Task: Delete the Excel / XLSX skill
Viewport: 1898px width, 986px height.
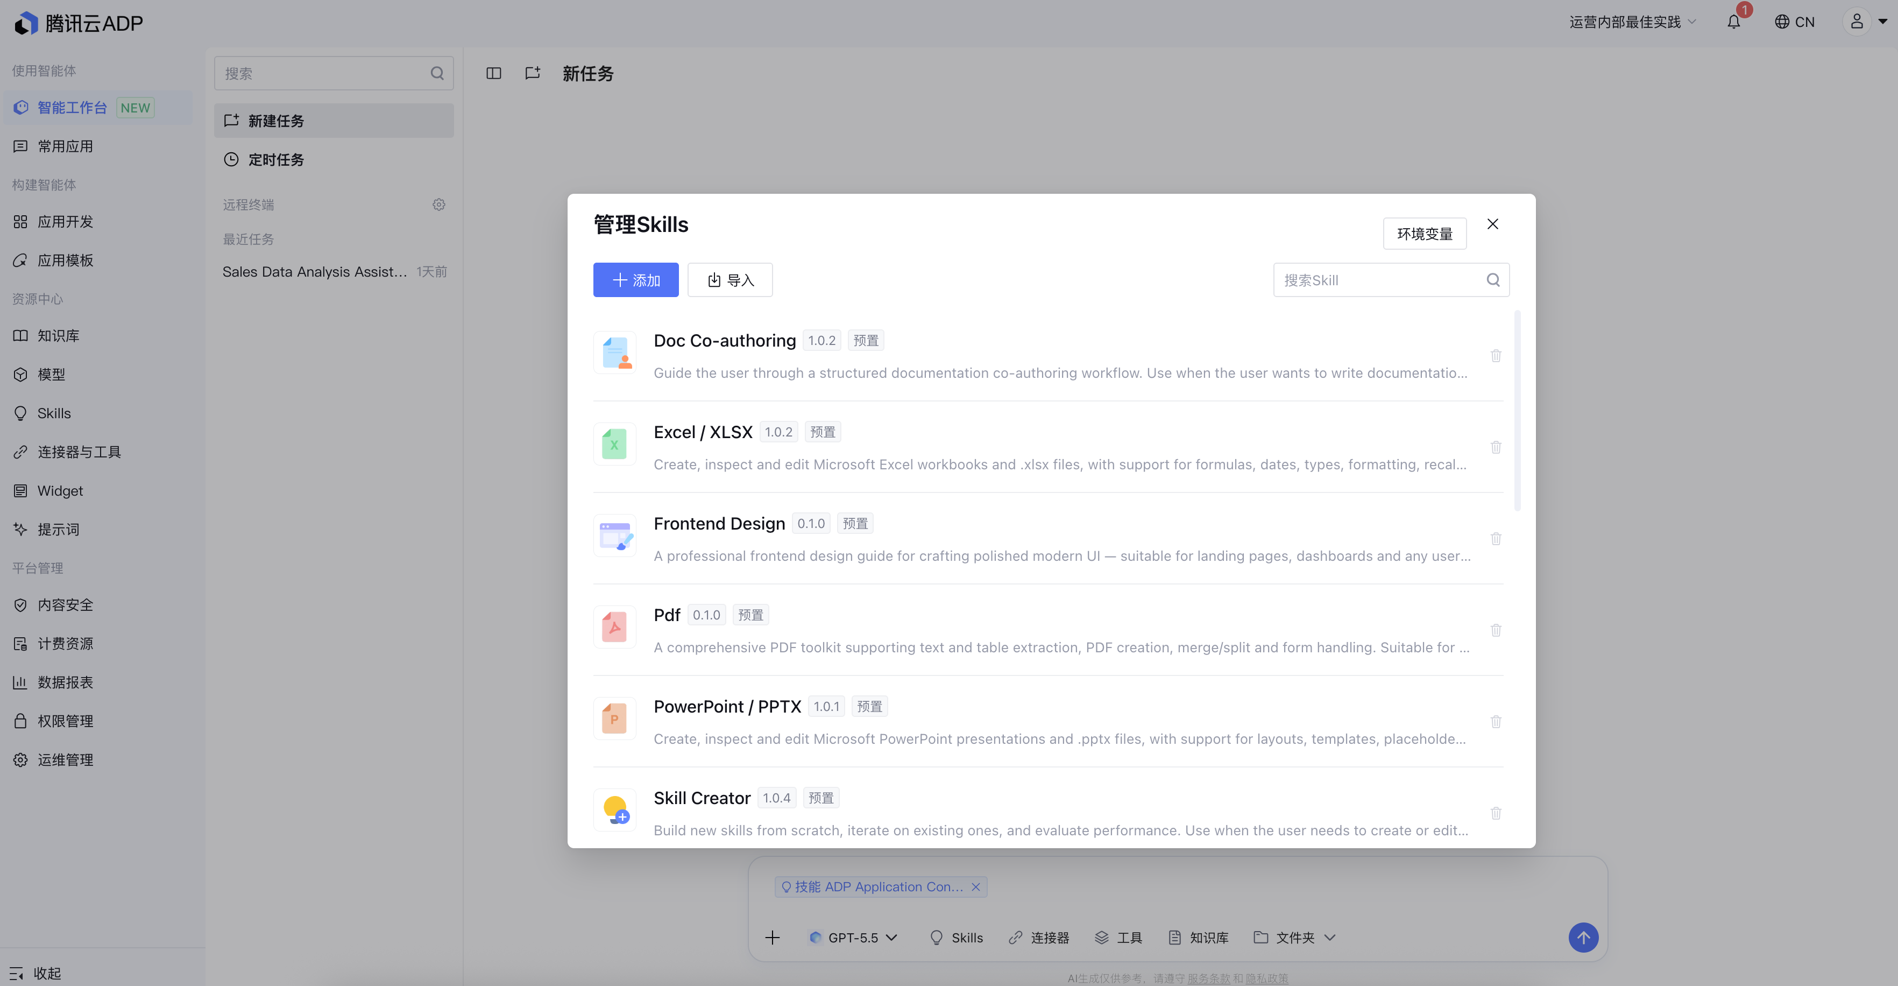Action: (1496, 447)
